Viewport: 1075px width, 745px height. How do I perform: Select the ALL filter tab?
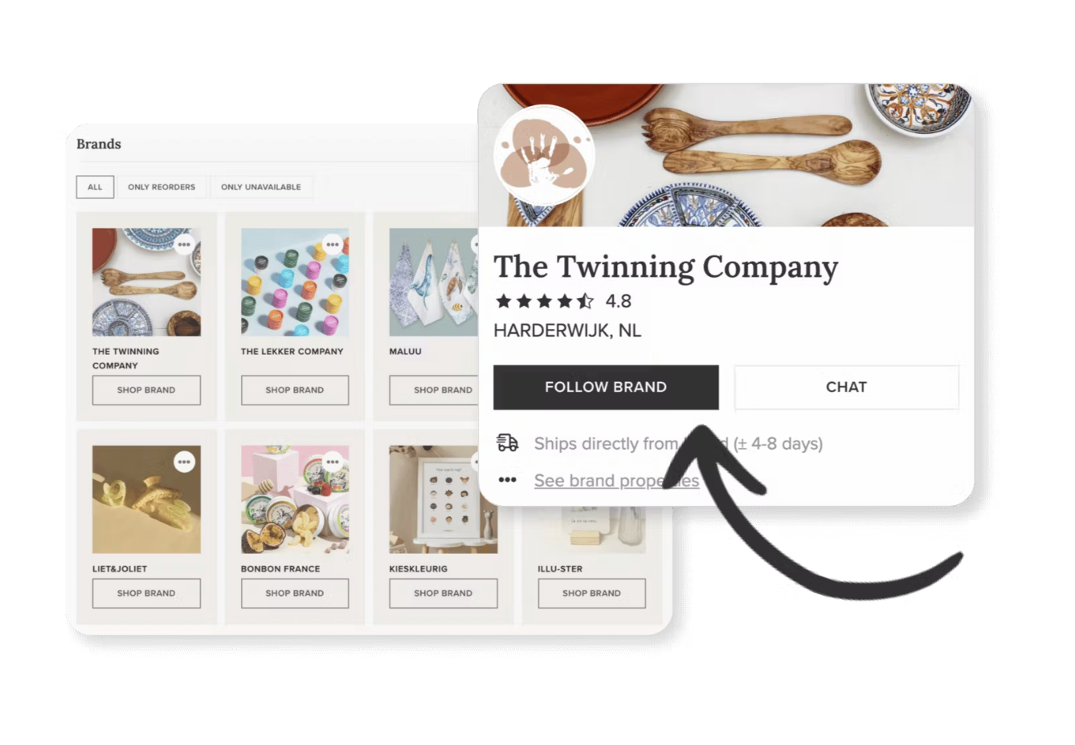[x=95, y=187]
